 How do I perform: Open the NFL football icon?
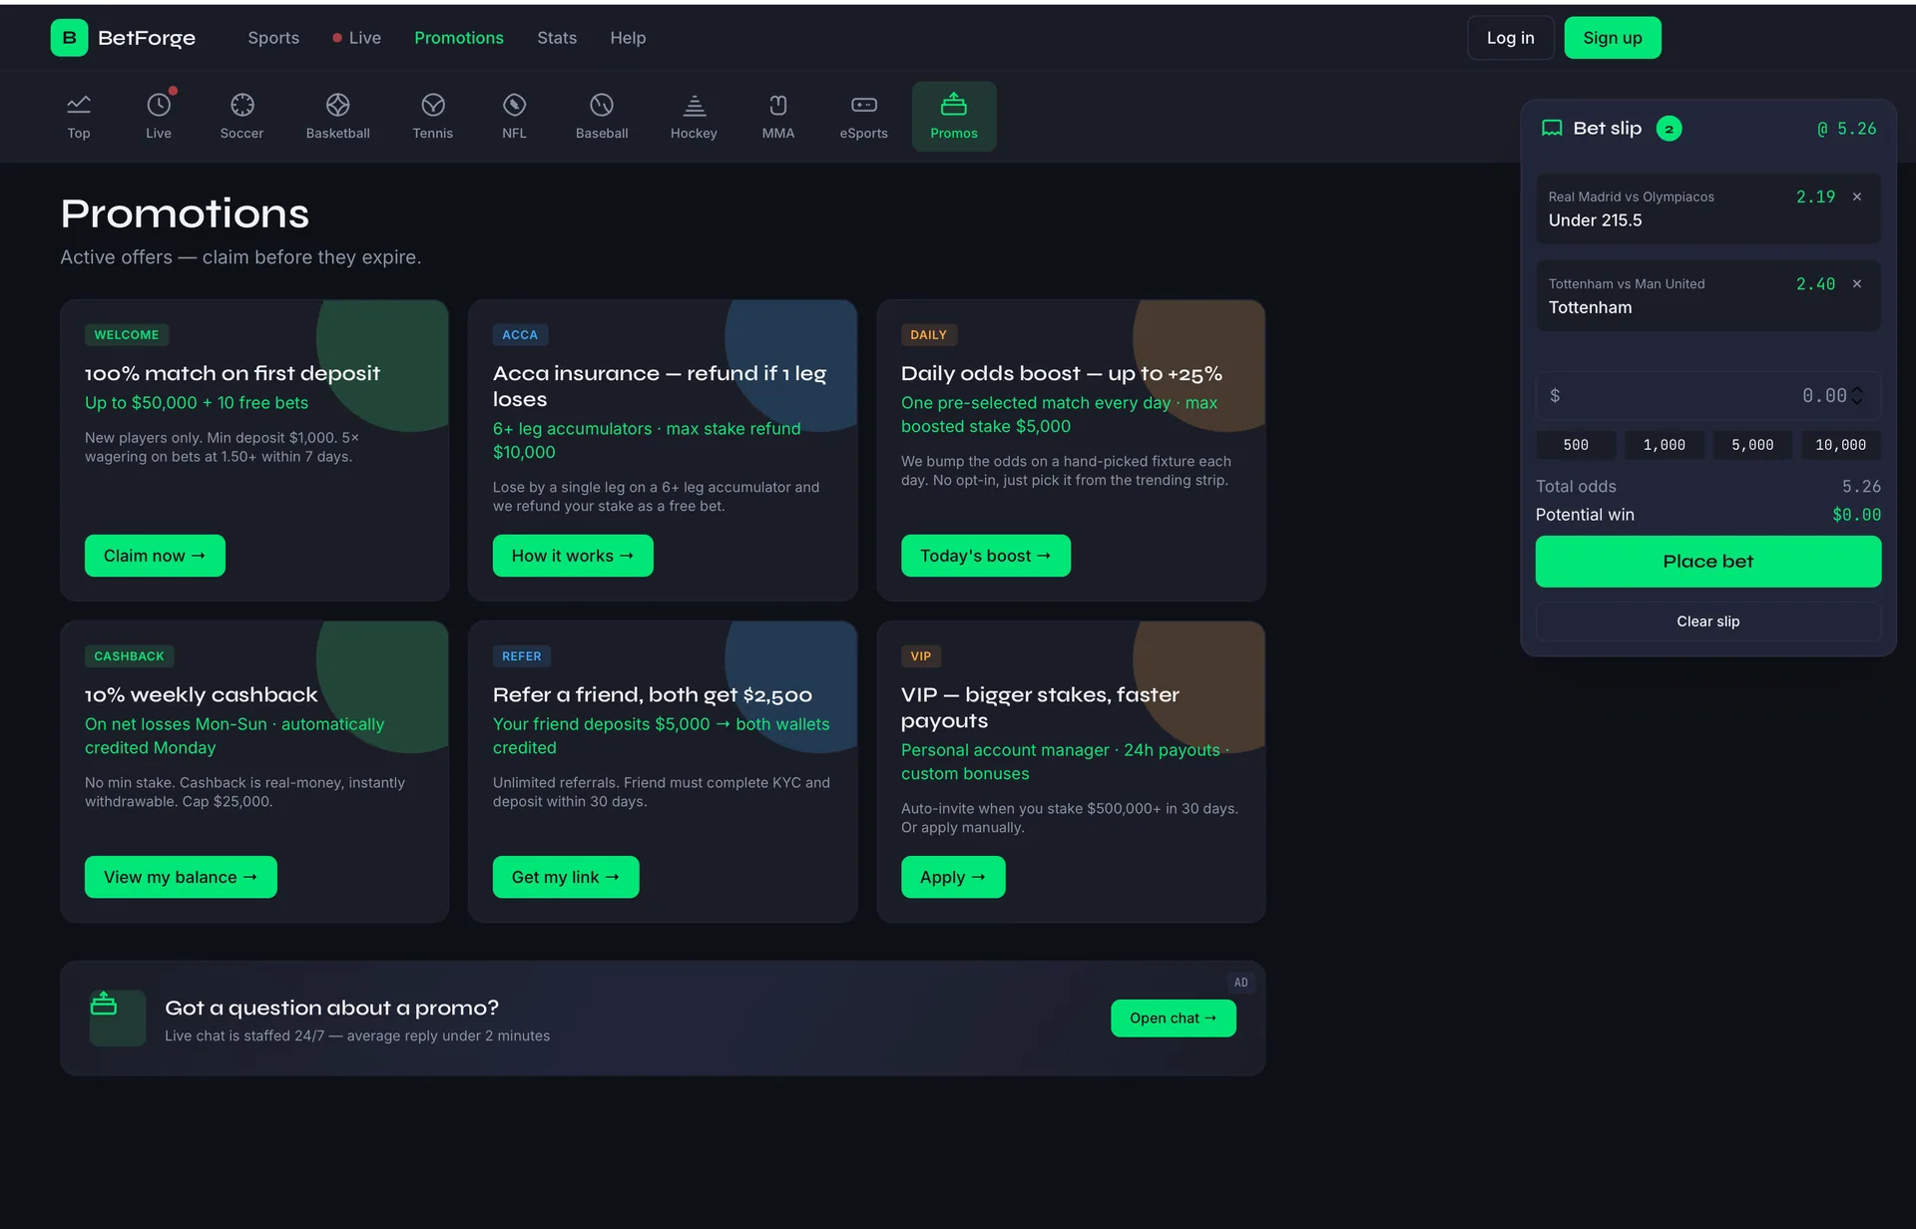click(514, 116)
